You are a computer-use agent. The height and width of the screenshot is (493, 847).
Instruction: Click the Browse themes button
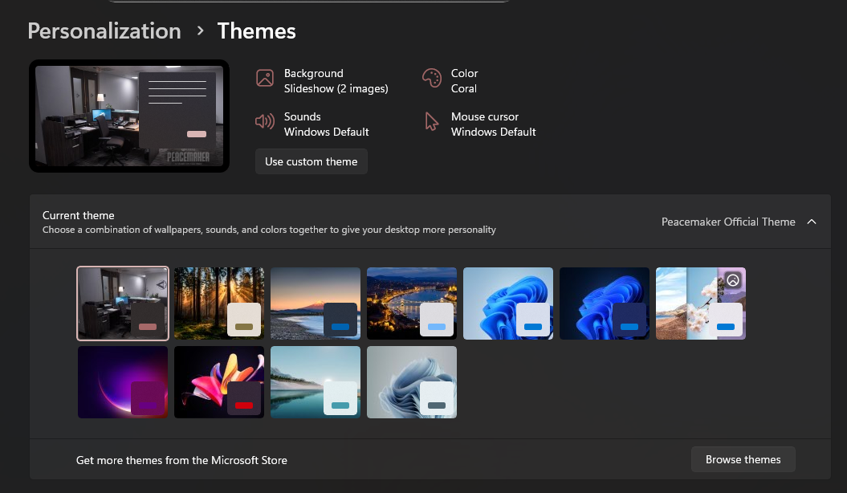(743, 459)
